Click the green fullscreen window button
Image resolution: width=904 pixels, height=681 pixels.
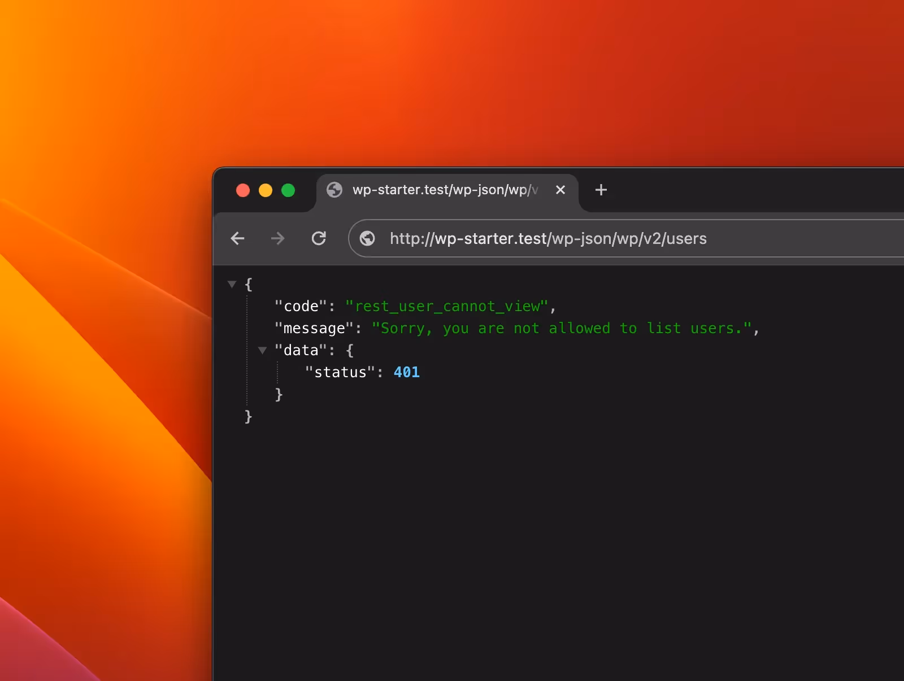[x=288, y=190]
